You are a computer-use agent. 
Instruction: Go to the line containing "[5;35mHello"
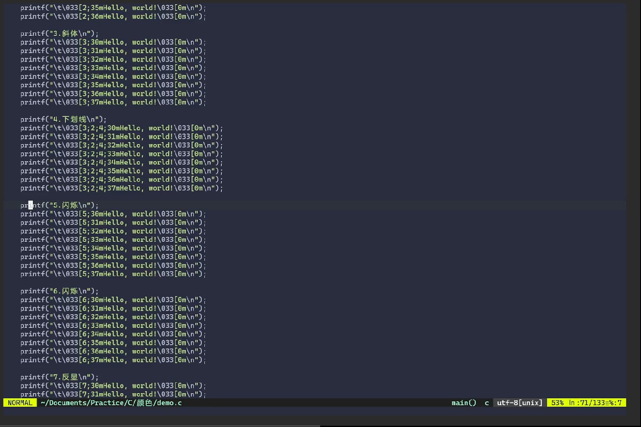[x=113, y=257]
